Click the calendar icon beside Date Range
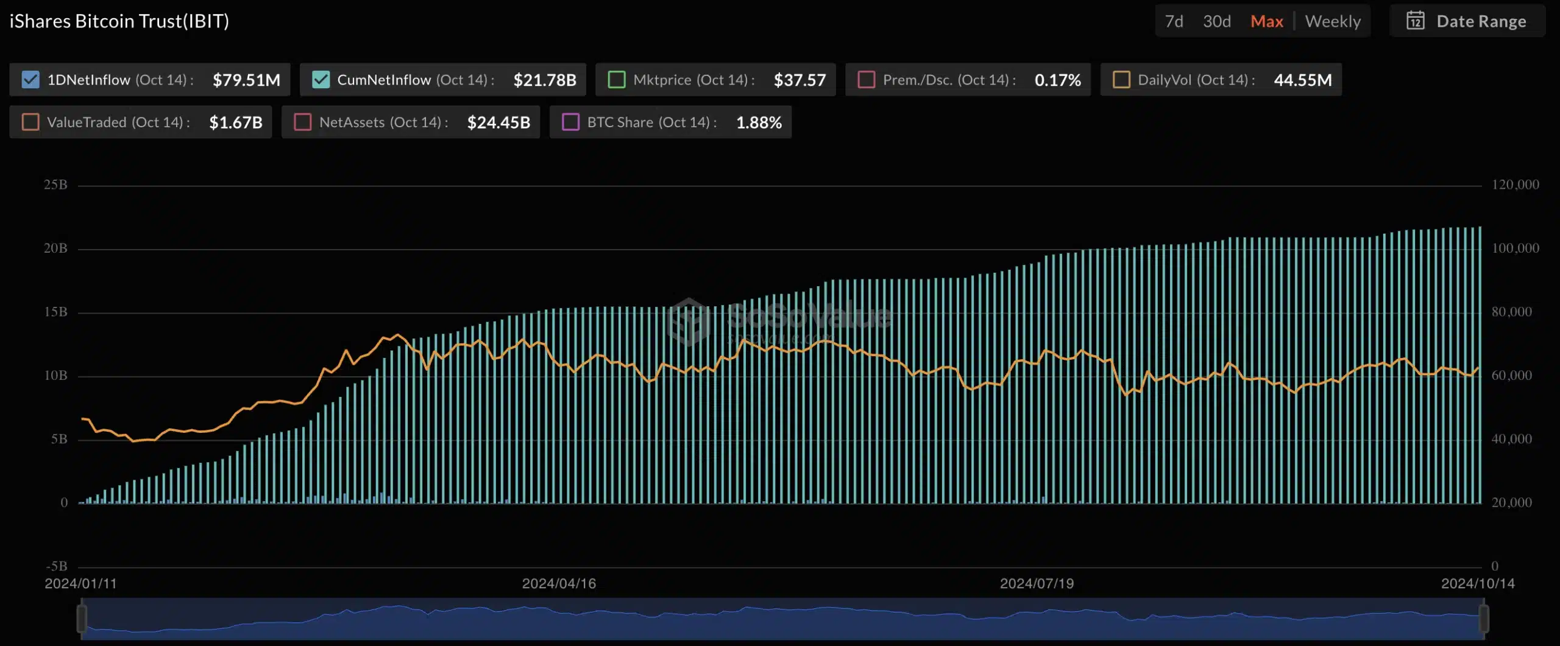Image resolution: width=1560 pixels, height=646 pixels. click(1415, 21)
